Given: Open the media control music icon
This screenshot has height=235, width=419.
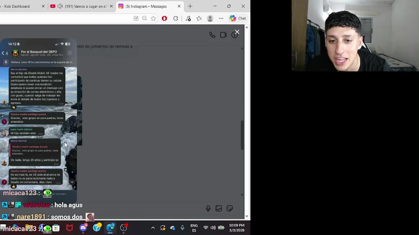Looking at the screenshot, I should tap(188, 19).
